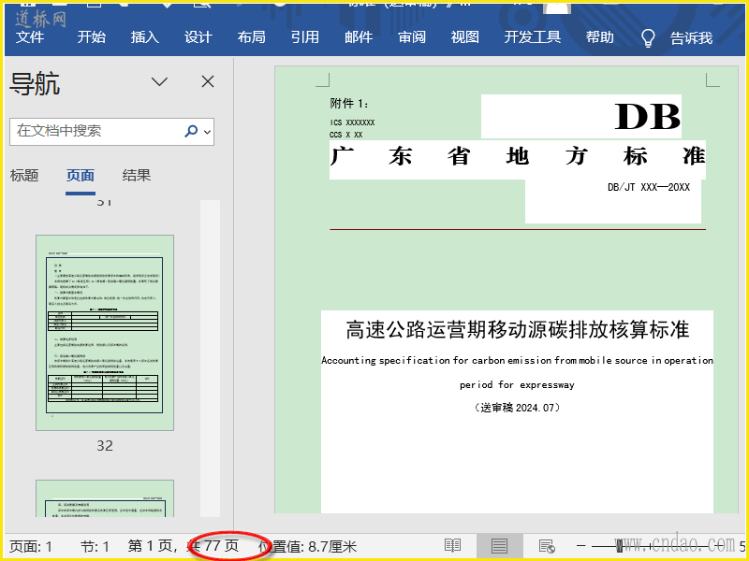Close the 导航 navigation pane
The image size is (749, 561).
pyautogui.click(x=208, y=81)
